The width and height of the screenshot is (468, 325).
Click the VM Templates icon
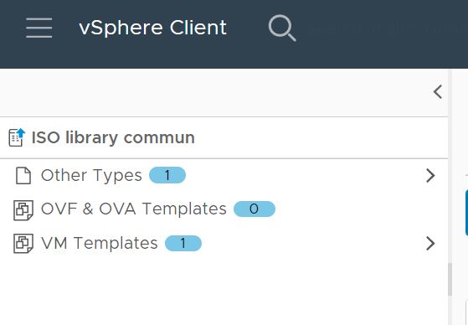click(x=23, y=244)
